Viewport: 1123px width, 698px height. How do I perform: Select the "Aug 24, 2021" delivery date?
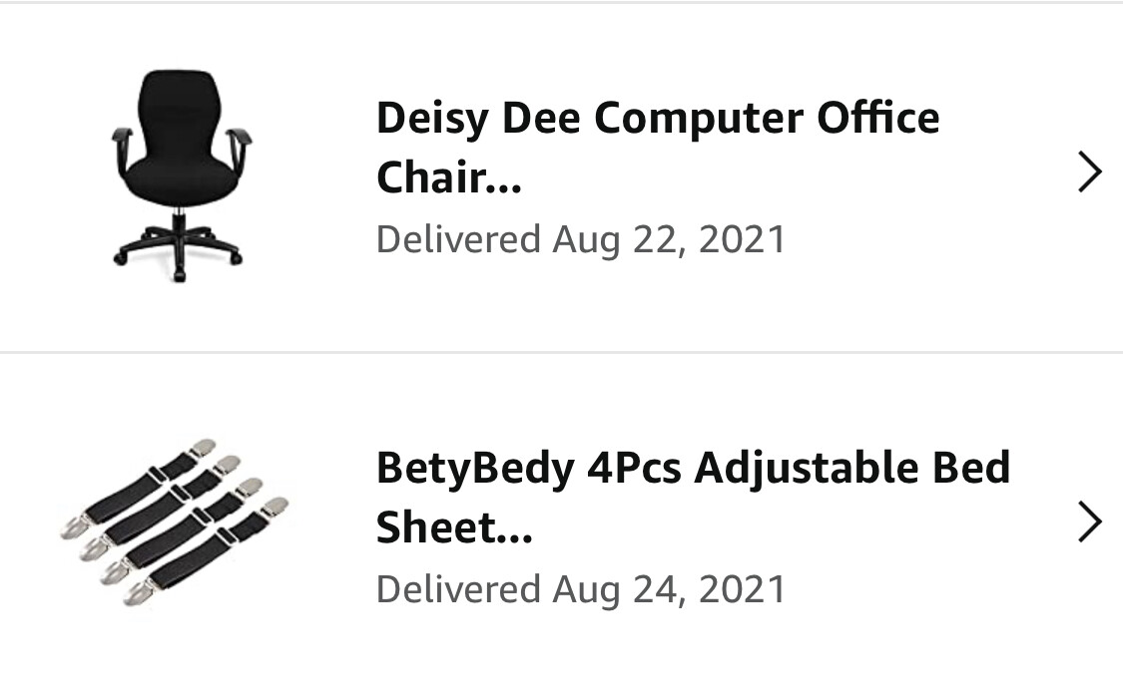(669, 588)
